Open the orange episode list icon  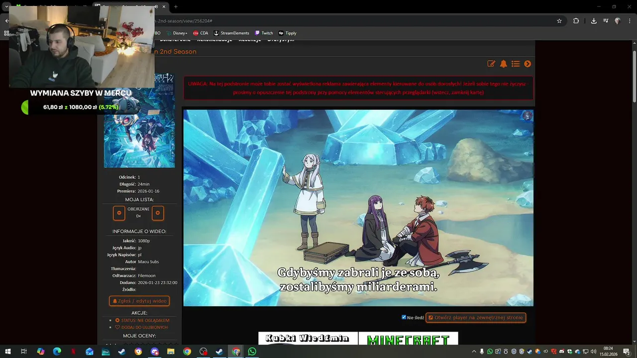point(516,64)
